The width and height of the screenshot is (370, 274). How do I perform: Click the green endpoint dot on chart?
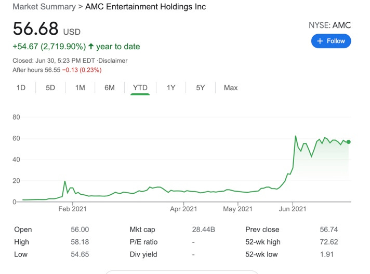click(349, 142)
